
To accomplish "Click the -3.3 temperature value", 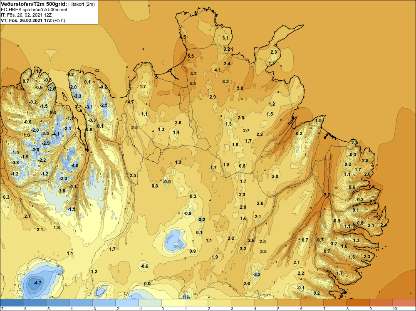I will click(77, 96).
